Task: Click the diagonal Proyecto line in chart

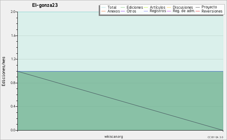Action: 120,101
